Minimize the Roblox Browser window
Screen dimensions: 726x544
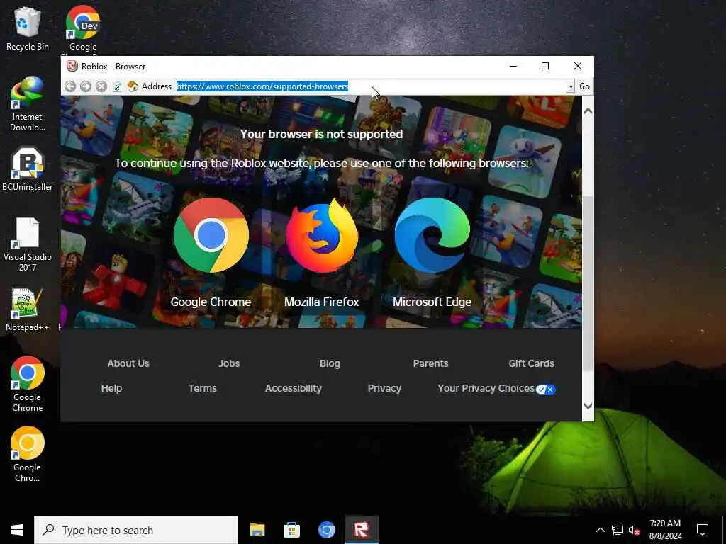point(513,66)
